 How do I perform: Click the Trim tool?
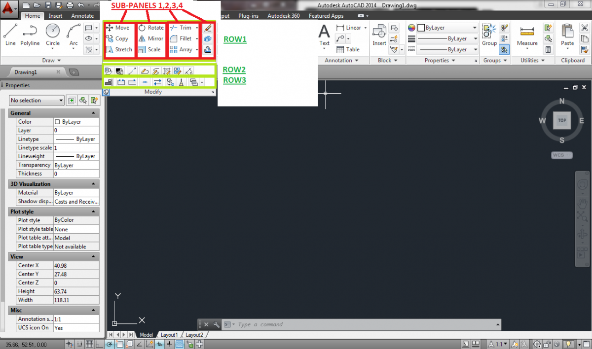click(x=181, y=28)
